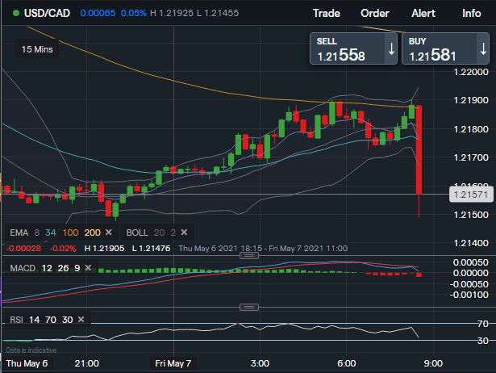This screenshot has width=496, height=373.
Task: Click the BUY button down arrow
Action: tap(483, 49)
